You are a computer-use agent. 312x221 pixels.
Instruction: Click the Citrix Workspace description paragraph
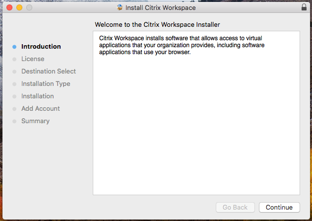(x=182, y=45)
